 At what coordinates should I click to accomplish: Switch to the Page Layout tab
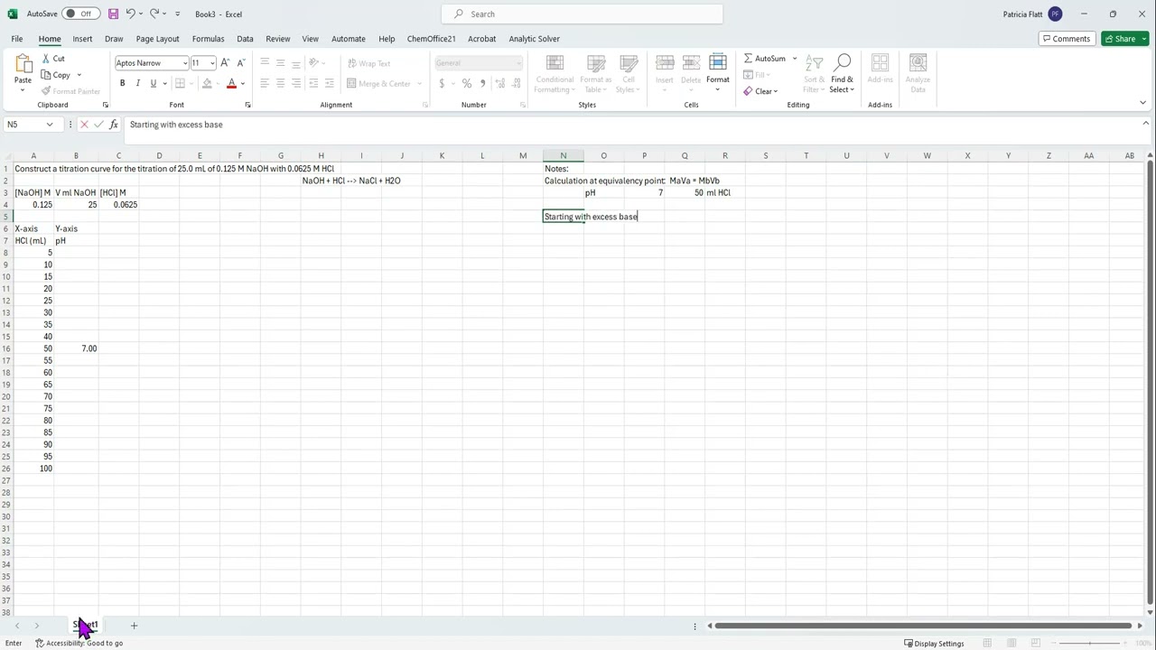(x=157, y=39)
